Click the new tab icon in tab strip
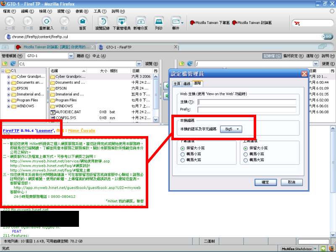This screenshot has width=336, height=252. (x=5, y=47)
